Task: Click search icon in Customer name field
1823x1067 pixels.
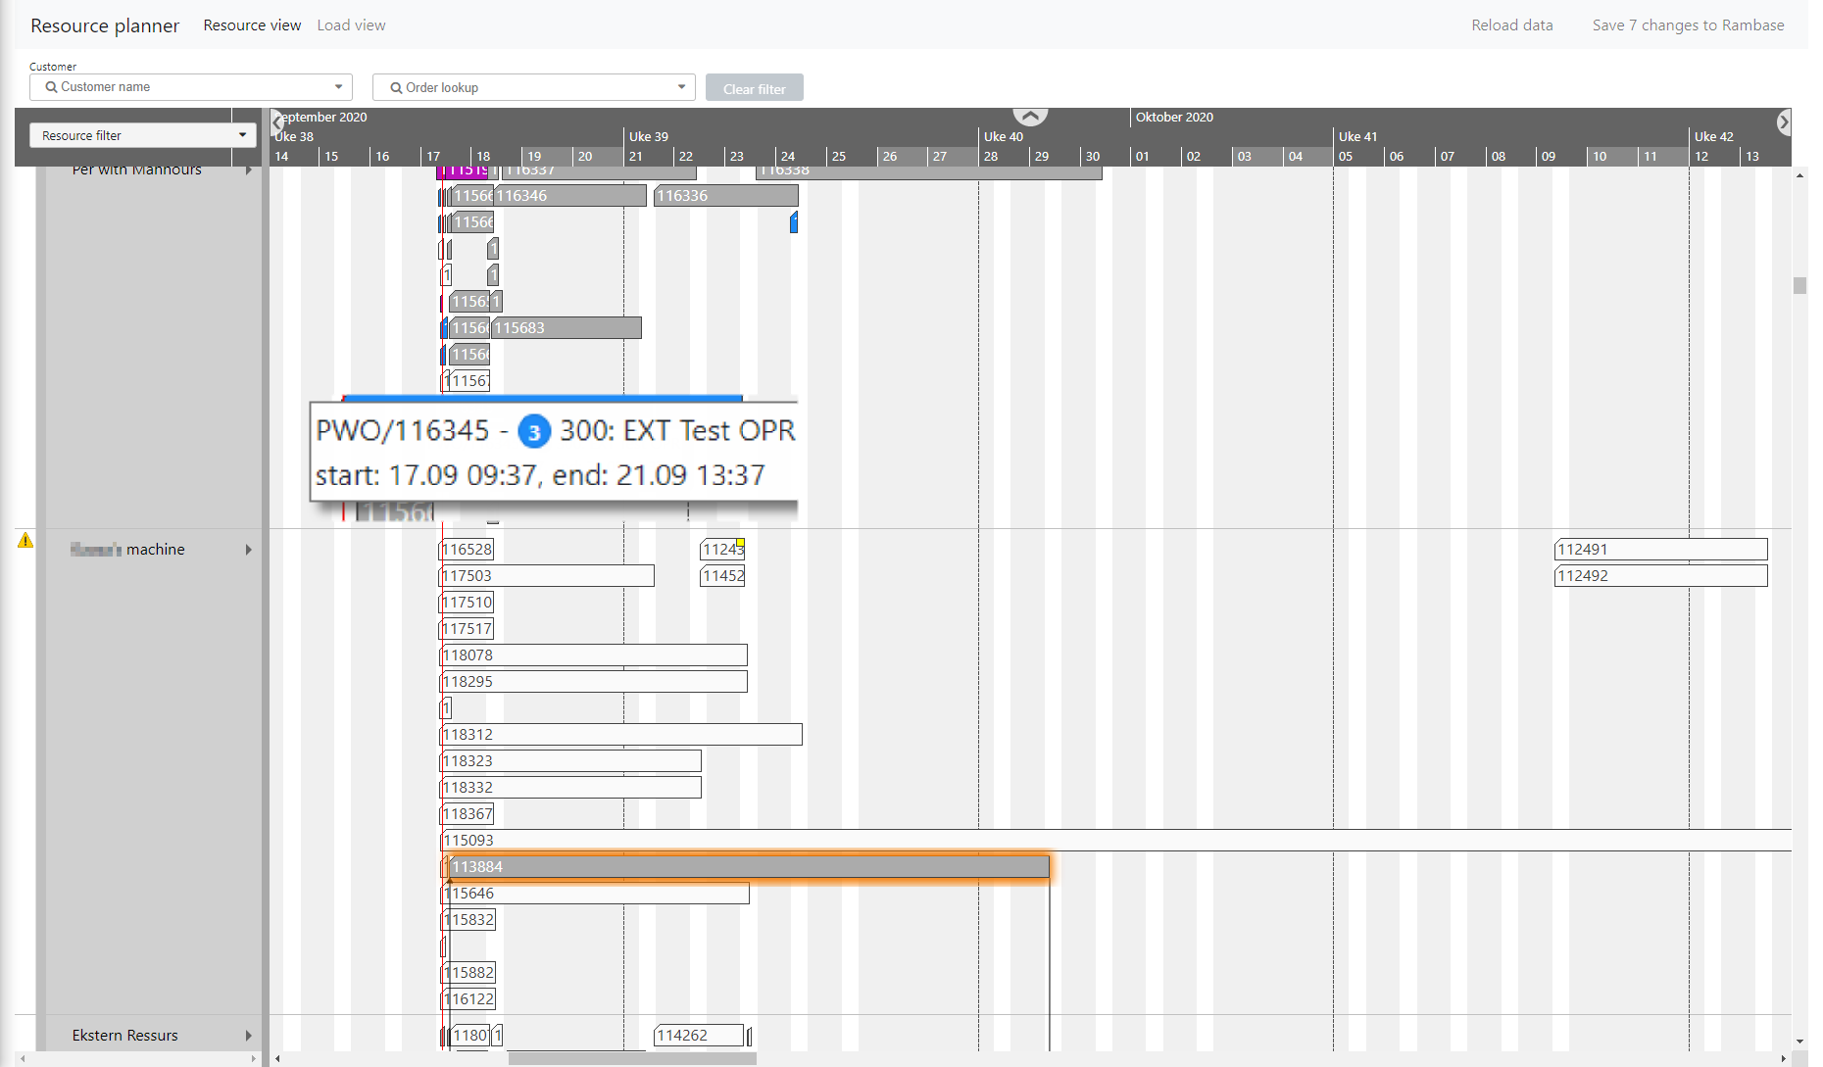Action: [51, 87]
